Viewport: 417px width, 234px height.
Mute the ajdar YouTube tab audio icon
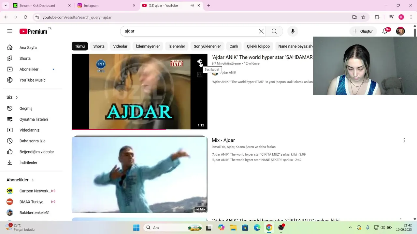(192, 6)
